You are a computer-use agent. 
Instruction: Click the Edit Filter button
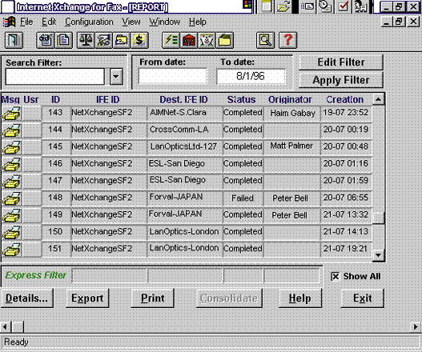pos(340,62)
